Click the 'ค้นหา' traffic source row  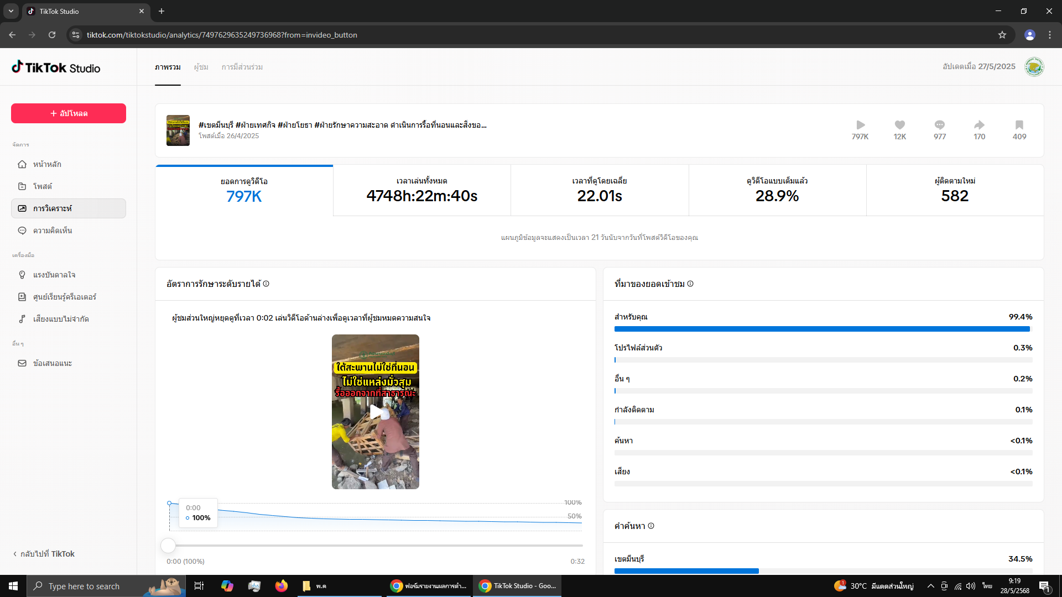pos(823,447)
